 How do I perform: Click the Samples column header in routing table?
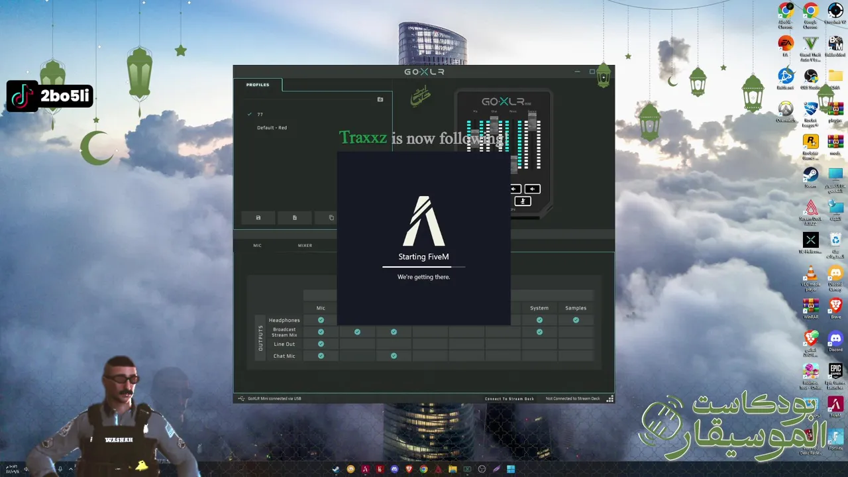(x=576, y=308)
